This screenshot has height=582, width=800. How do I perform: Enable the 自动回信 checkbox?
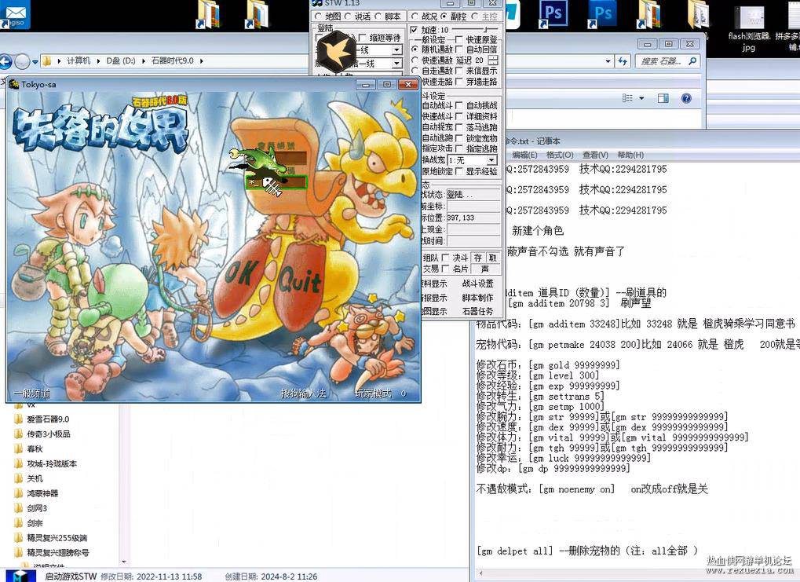tap(458, 49)
